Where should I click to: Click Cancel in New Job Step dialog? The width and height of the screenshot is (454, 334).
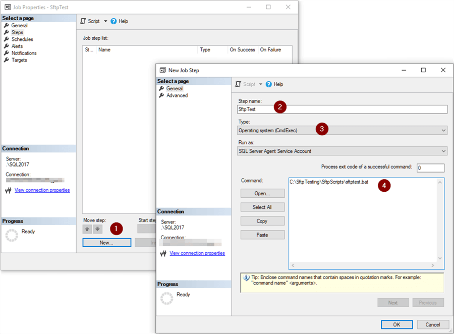click(433, 325)
